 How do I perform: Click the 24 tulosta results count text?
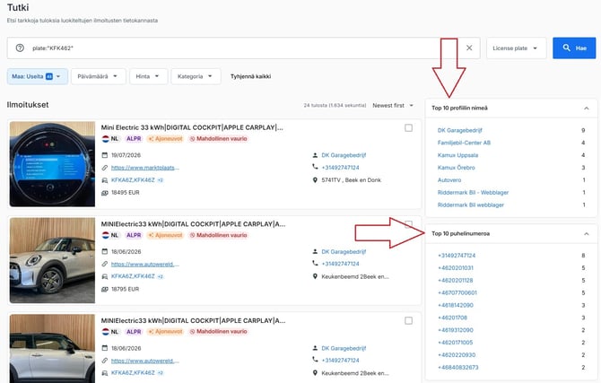(x=335, y=105)
